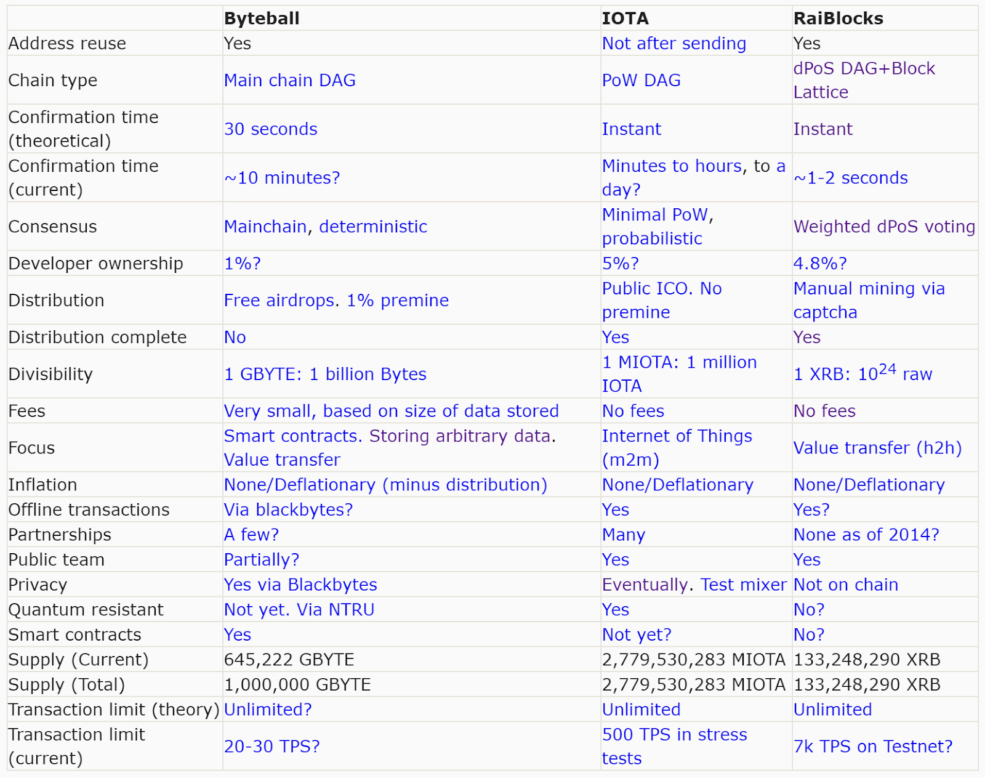Screen dimensions: 985x778
Task: Open the '~10 minutes?' link
Action: pos(282,177)
